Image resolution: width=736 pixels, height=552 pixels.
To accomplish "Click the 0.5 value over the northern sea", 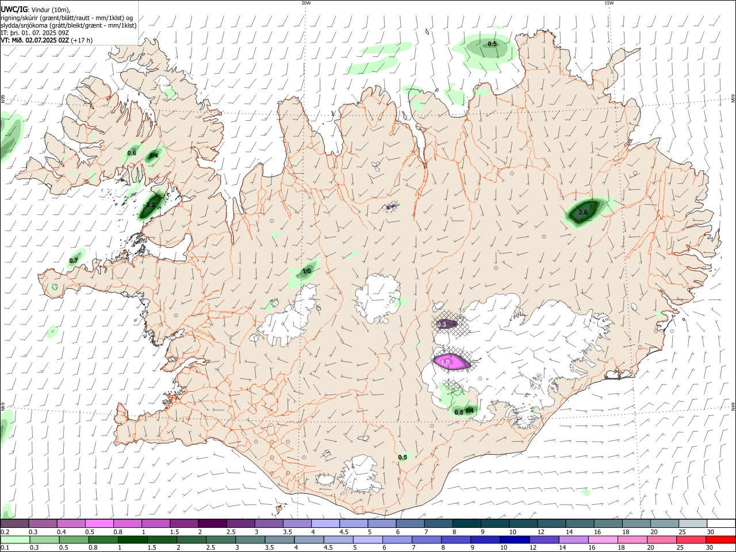I will click(x=492, y=44).
